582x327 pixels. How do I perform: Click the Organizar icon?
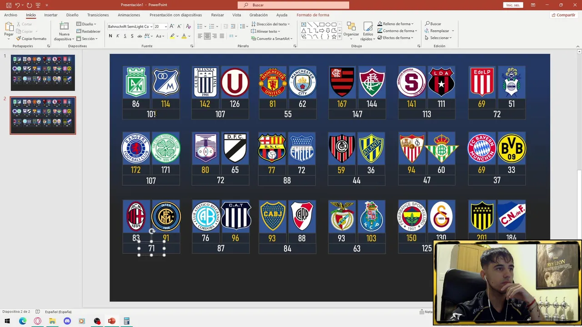pos(351,26)
